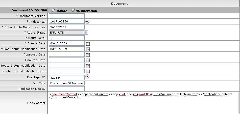
Task: Open the Finalized Date calendar picker
Action: coord(88,60)
